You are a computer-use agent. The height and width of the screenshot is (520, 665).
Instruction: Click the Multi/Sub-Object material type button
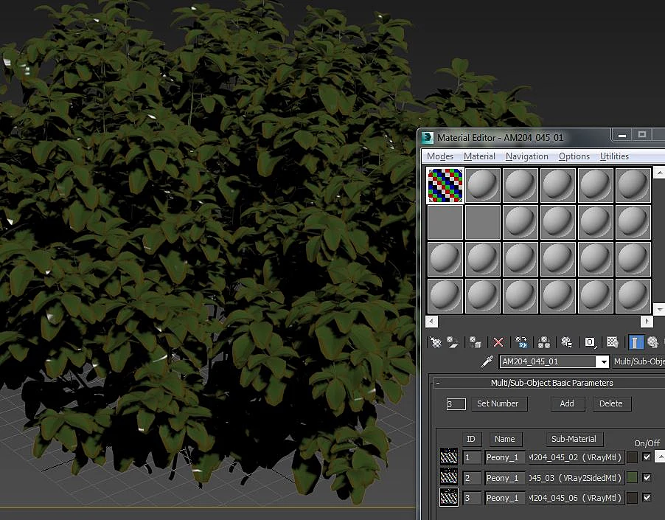click(638, 361)
